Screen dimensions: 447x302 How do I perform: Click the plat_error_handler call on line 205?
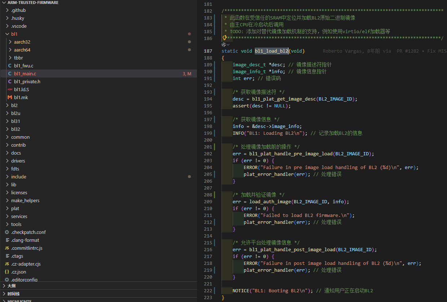[268, 174]
